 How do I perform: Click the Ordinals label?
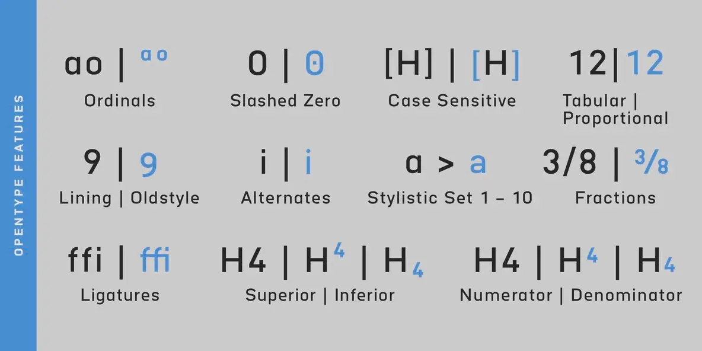pyautogui.click(x=120, y=101)
